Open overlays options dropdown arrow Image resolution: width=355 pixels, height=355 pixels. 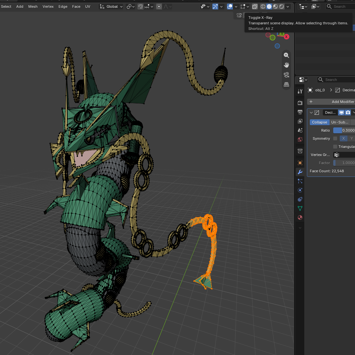point(236,7)
